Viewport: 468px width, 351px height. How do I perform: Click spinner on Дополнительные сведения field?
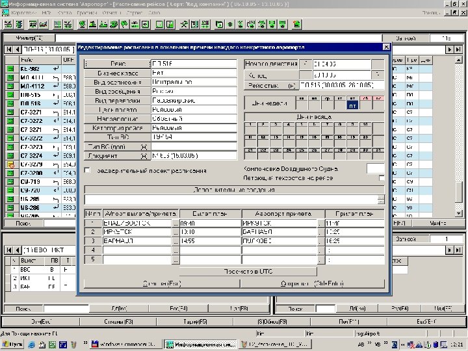pos(381,200)
